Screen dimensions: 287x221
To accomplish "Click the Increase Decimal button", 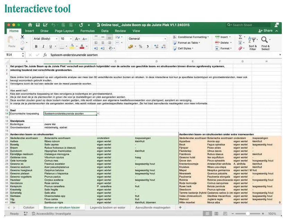I will coord(156,47).
